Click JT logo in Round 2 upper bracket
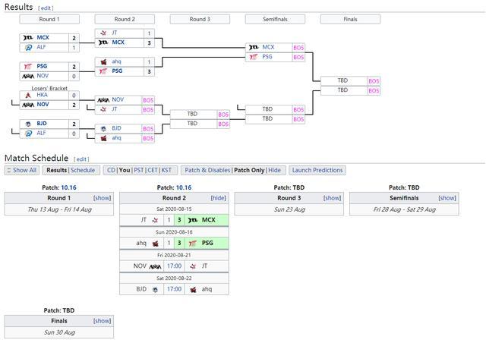Image resolution: width=486 pixels, height=346 pixels. [103, 33]
